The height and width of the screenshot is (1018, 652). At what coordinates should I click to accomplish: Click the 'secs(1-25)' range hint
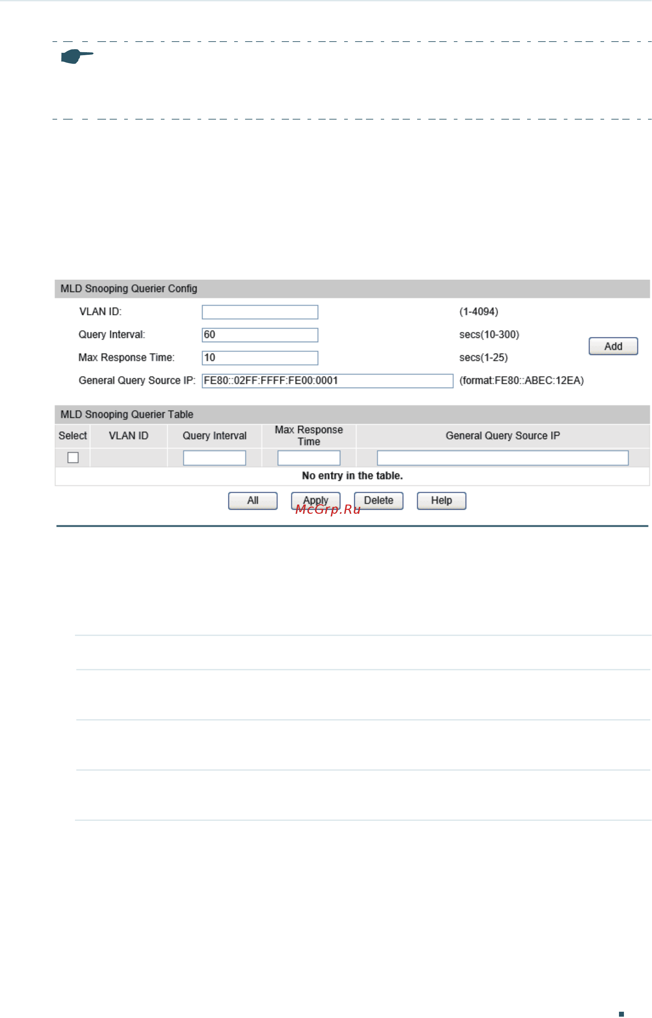click(x=484, y=358)
